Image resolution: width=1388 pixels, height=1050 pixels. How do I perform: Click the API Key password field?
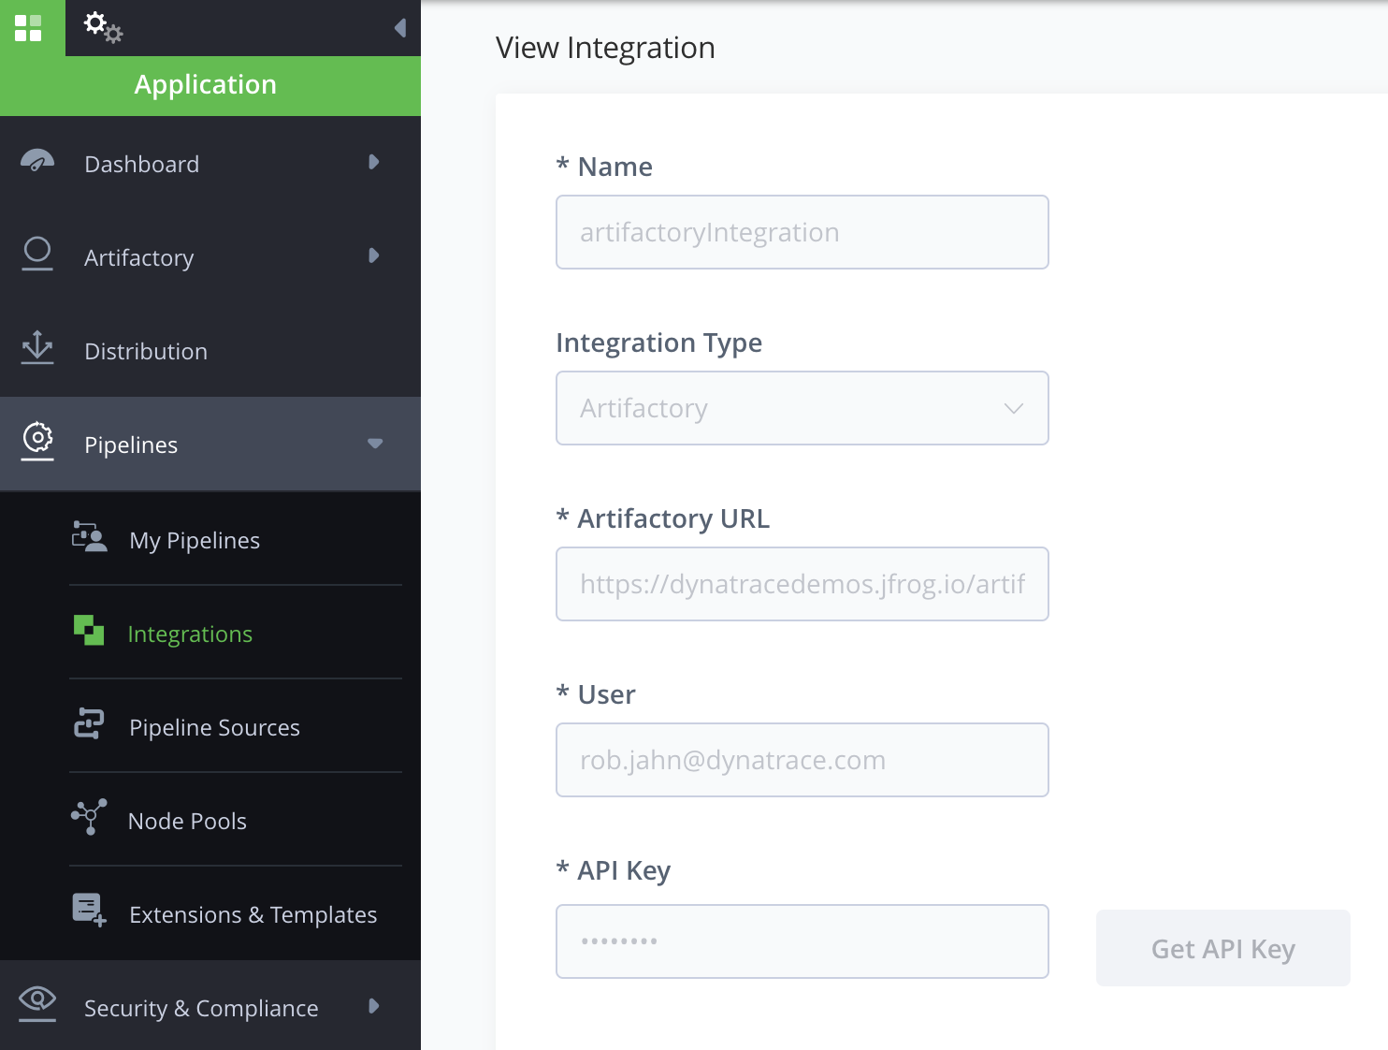802,941
